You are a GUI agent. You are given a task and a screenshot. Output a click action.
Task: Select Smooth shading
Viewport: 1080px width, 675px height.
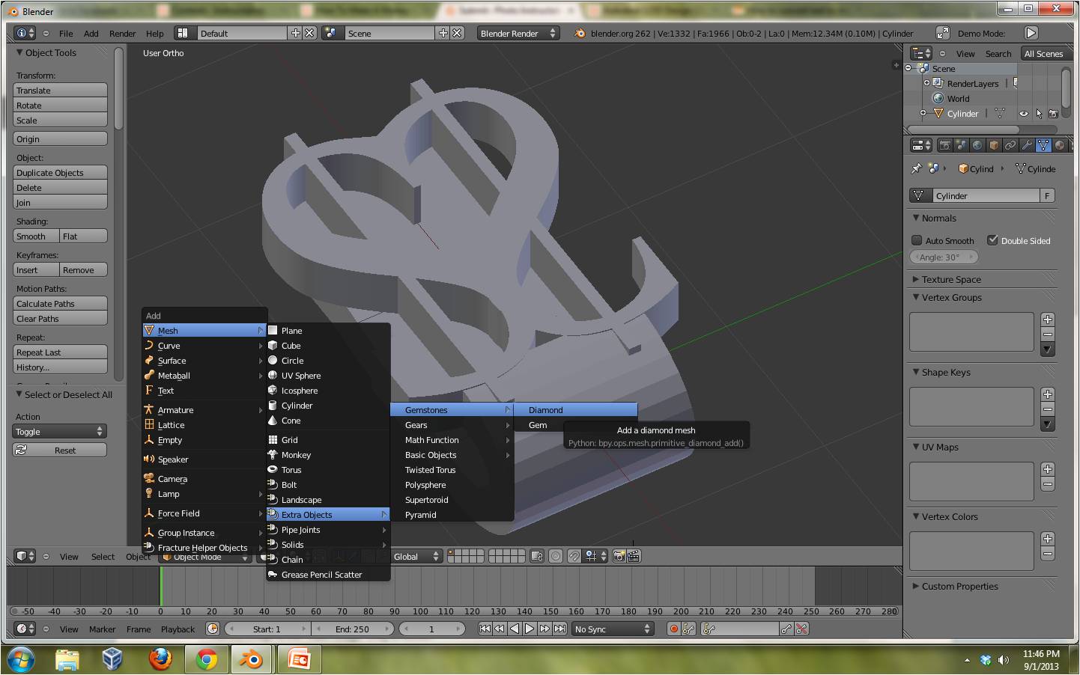36,236
